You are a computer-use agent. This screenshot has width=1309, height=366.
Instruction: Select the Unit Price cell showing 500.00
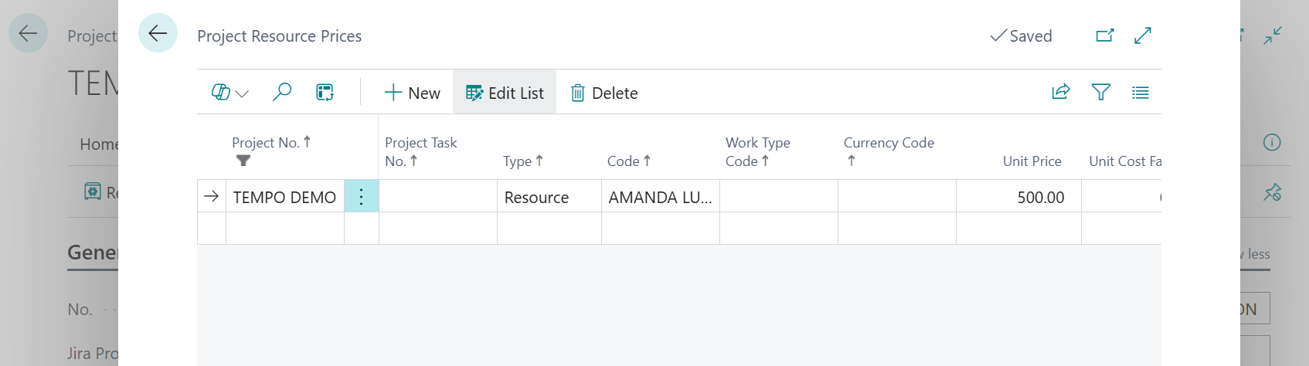(1018, 197)
